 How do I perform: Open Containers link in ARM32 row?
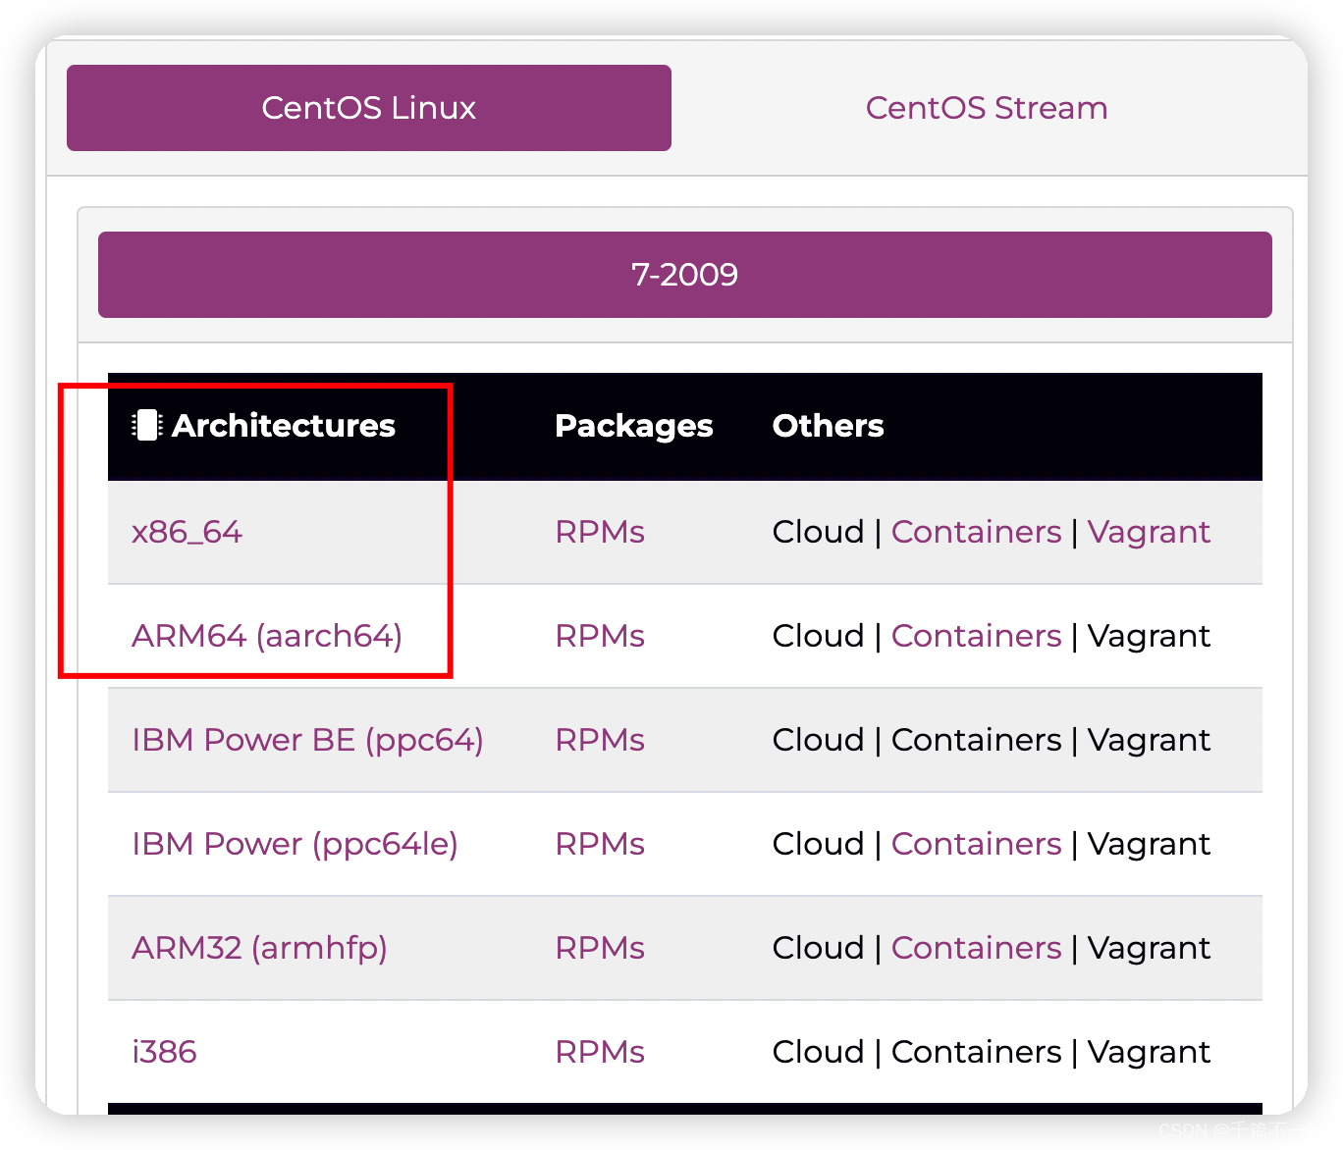tap(976, 948)
